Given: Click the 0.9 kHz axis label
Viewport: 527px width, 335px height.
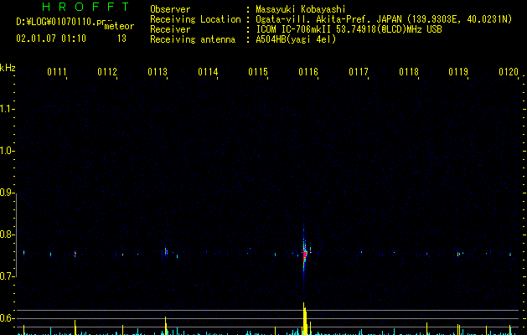Looking at the screenshot, I should 7,193.
